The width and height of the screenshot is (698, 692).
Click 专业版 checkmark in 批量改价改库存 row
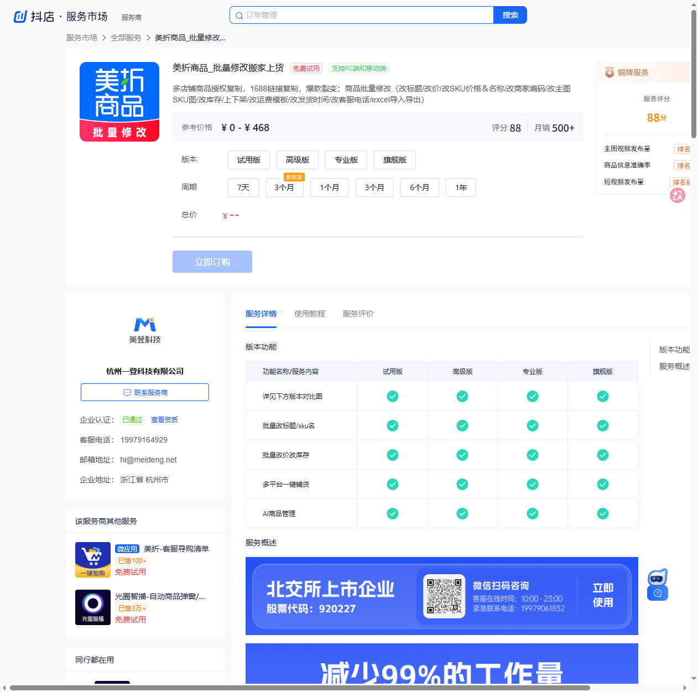coord(533,455)
